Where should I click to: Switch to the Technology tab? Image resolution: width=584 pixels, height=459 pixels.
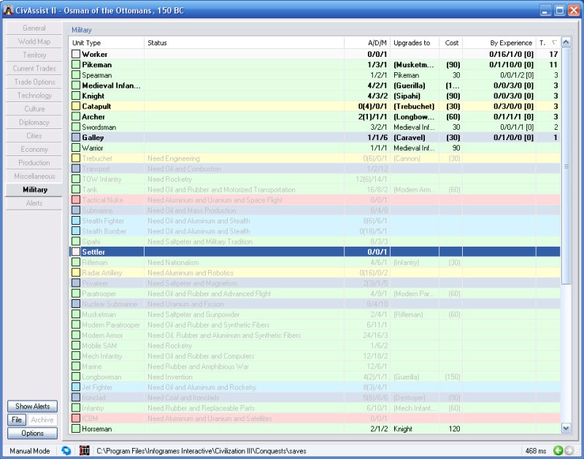34,96
